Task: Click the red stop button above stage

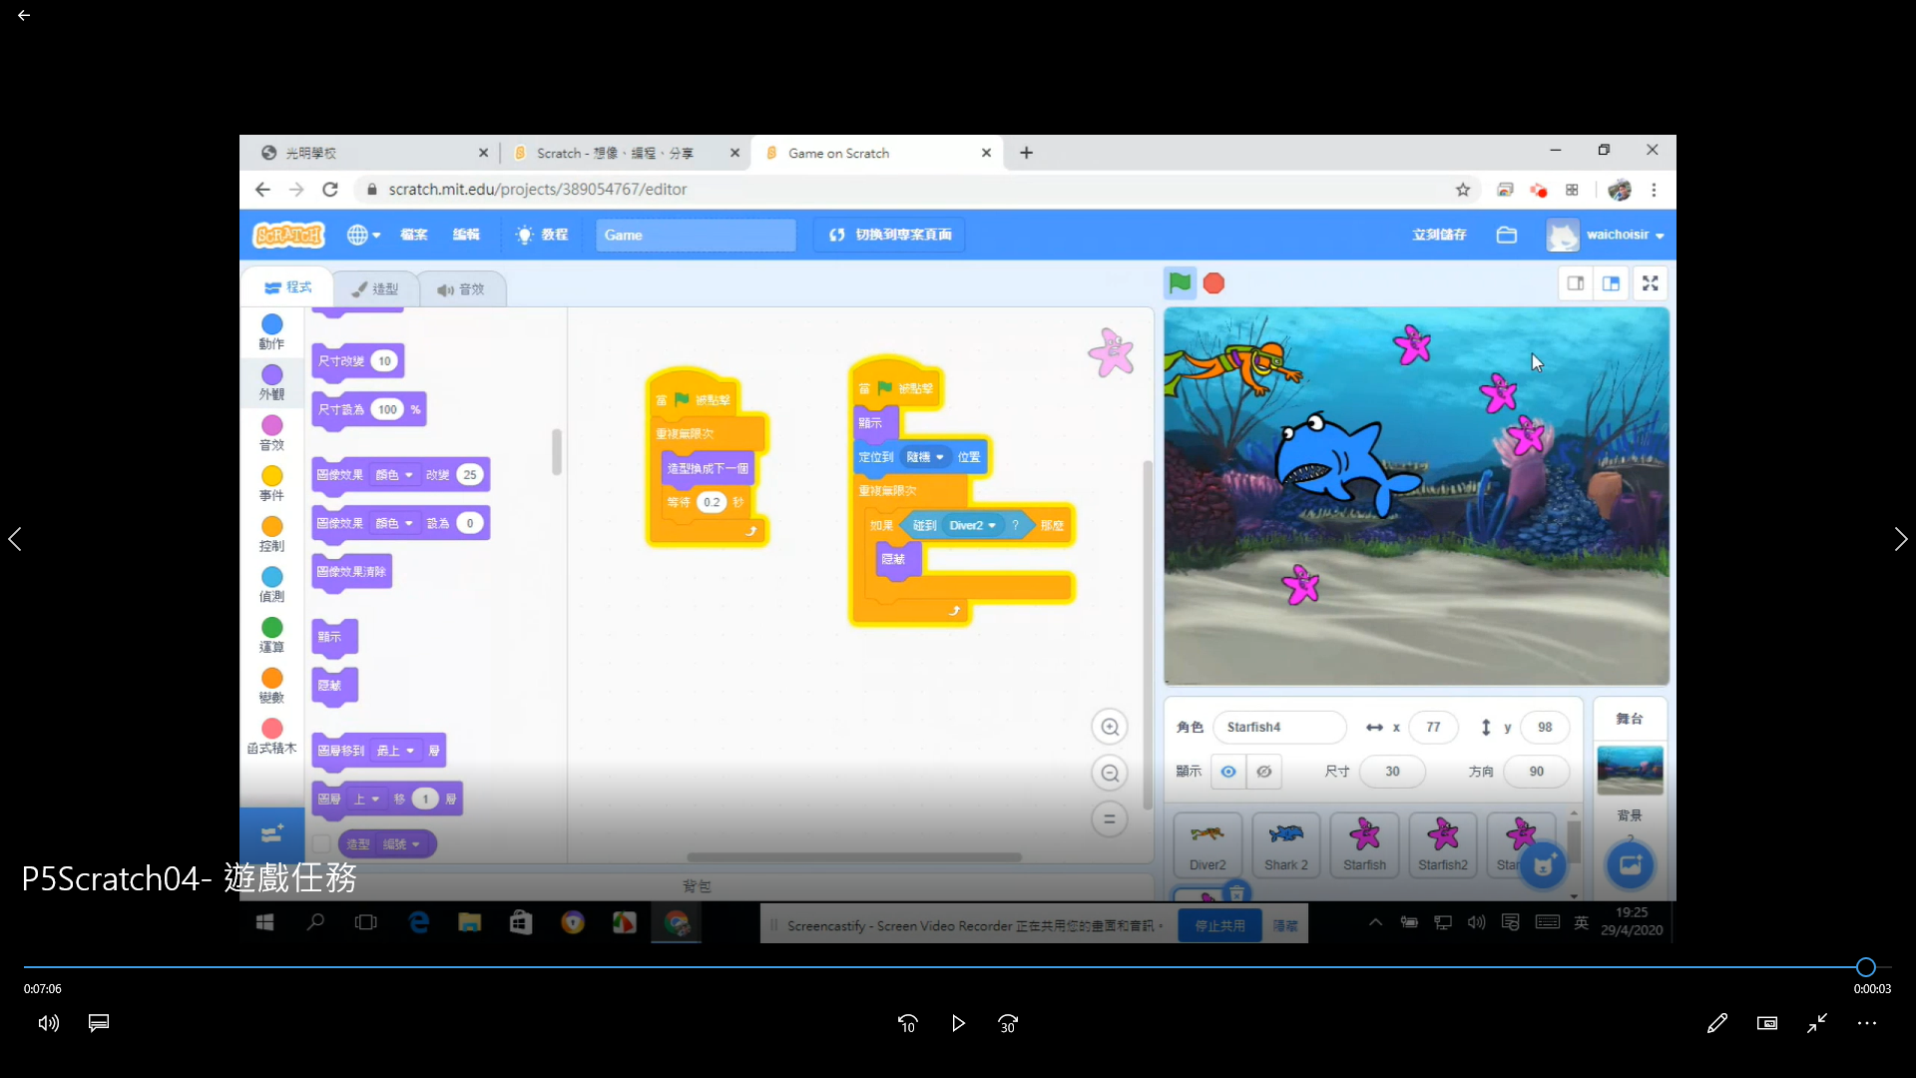Action: click(x=1213, y=284)
